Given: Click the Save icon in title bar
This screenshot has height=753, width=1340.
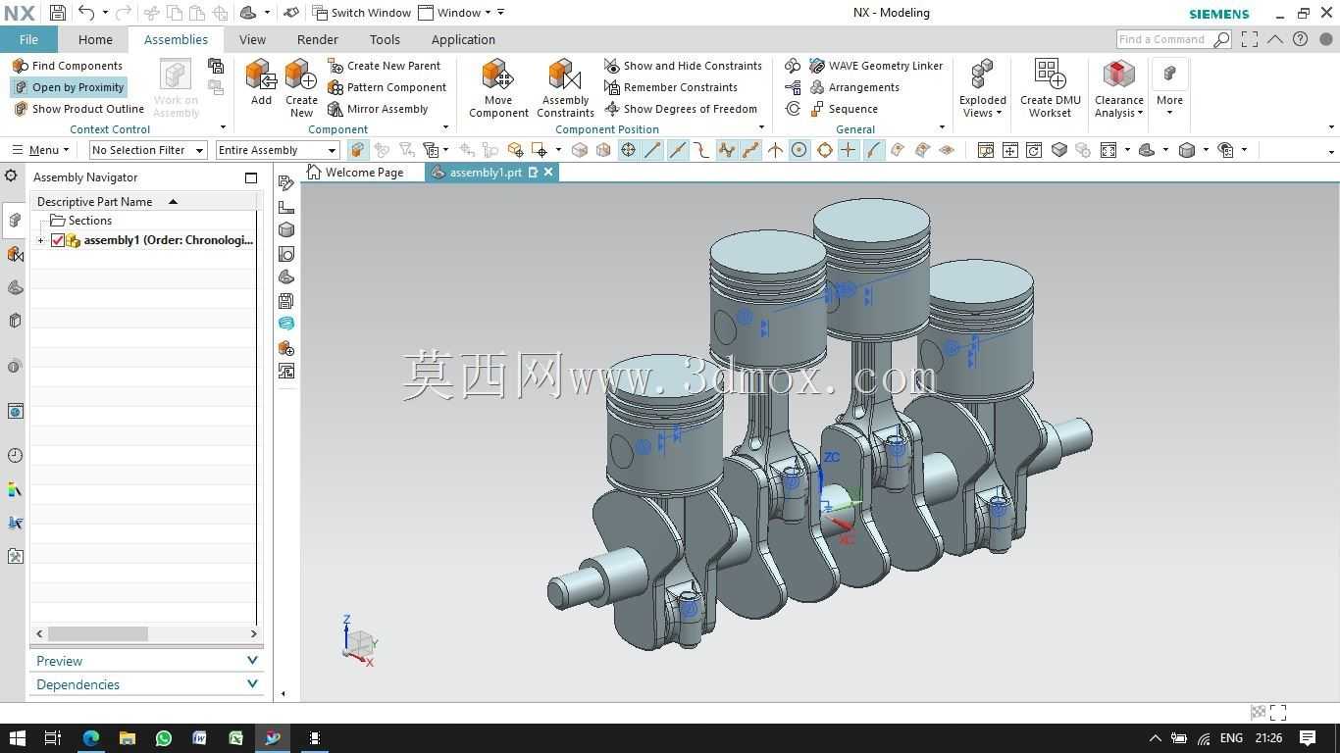Looking at the screenshot, I should point(57,13).
